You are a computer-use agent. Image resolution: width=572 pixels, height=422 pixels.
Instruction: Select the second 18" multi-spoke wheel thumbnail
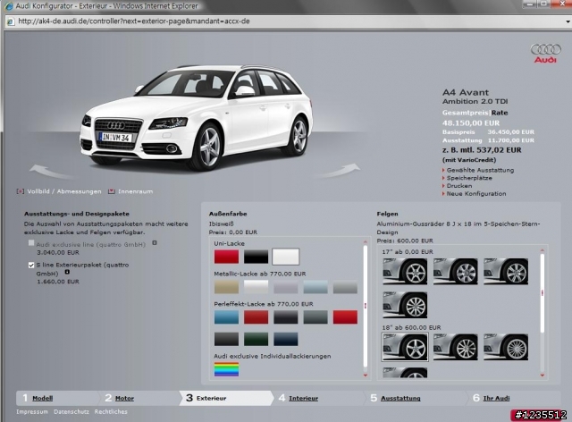[x=455, y=347]
